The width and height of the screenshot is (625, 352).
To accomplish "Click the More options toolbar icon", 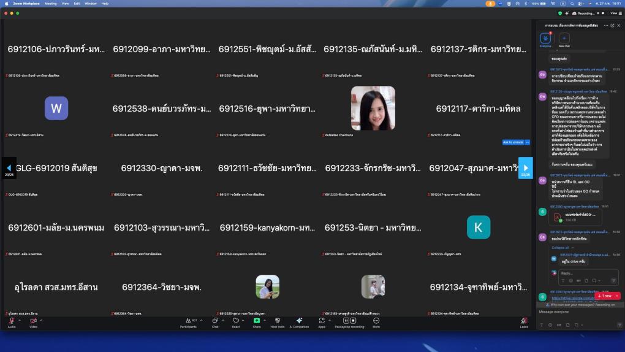I will pos(376,321).
